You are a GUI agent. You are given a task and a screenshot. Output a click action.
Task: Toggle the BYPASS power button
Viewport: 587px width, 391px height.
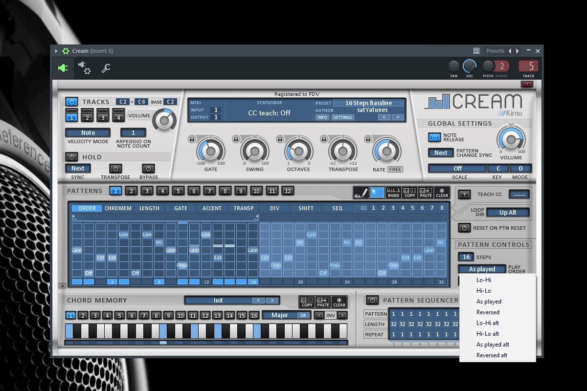coord(148,169)
